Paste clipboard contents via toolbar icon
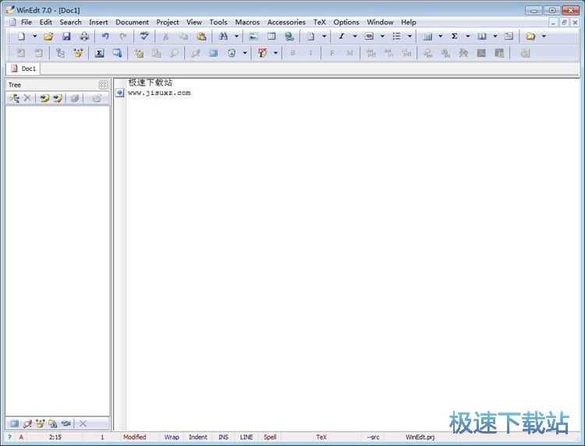The height and width of the screenshot is (446, 585). click(201, 36)
